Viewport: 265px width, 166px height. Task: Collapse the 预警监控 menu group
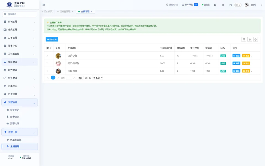coord(20,102)
